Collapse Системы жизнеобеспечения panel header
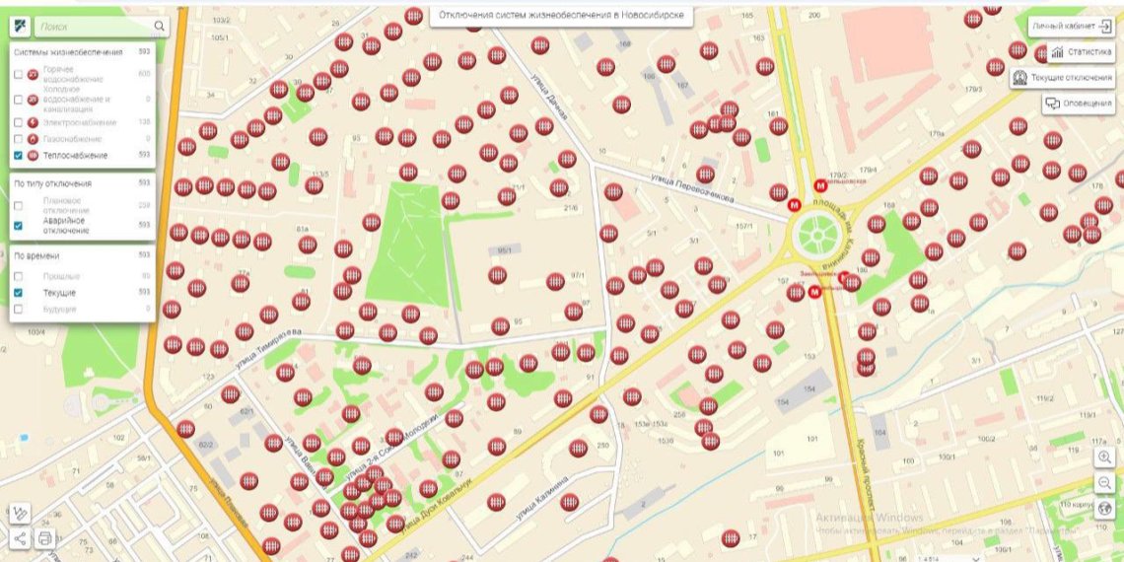Screen dimensions: 1124x562 (83, 52)
